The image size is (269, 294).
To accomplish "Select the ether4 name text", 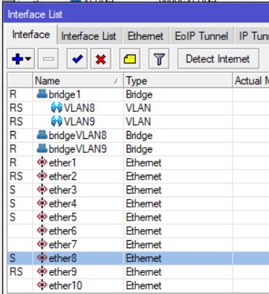I will pos(63,203).
